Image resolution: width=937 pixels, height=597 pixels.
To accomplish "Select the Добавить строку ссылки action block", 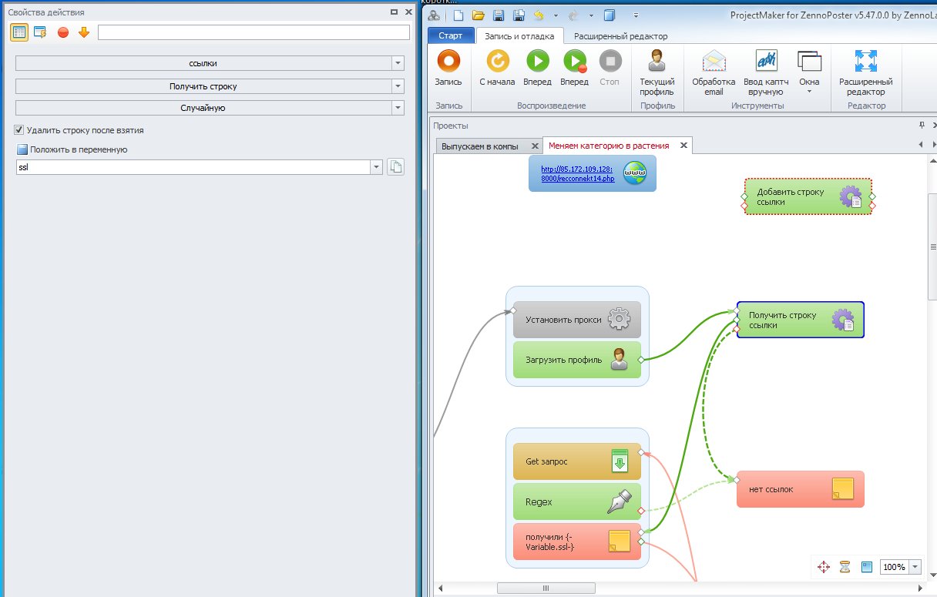I will click(808, 197).
